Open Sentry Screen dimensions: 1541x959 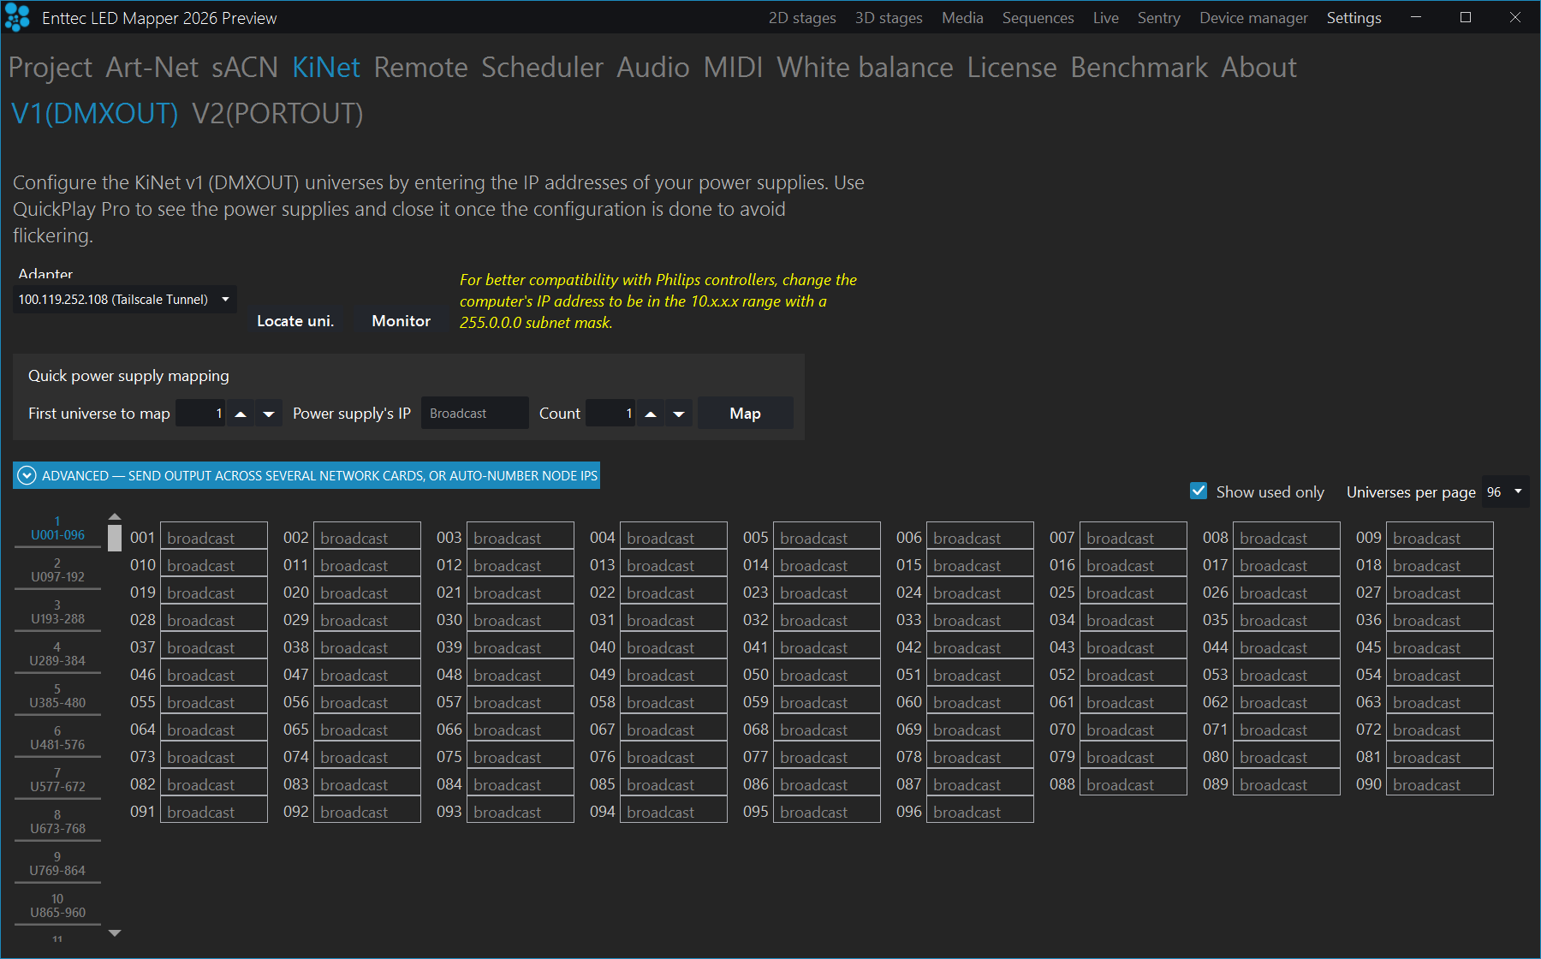point(1158,18)
